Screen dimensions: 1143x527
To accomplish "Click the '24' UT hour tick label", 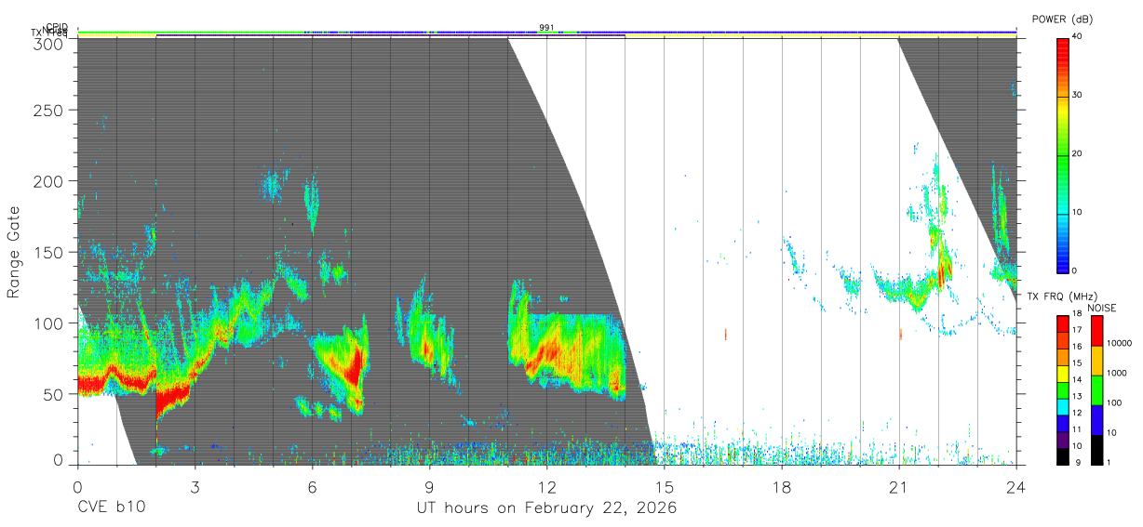I will point(1016,486).
